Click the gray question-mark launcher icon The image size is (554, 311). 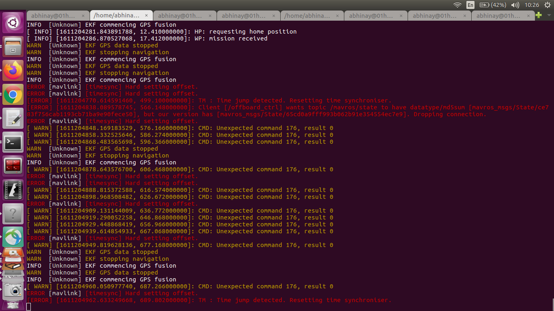click(13, 213)
